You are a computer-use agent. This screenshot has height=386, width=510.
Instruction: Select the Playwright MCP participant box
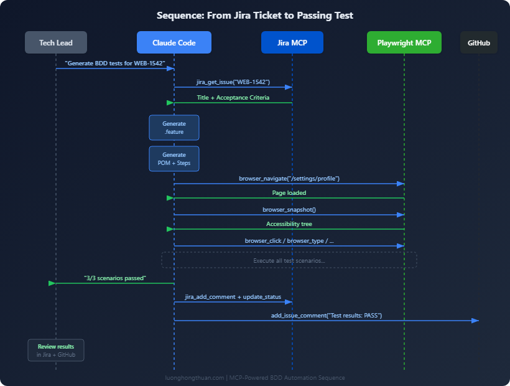pyautogui.click(x=404, y=42)
